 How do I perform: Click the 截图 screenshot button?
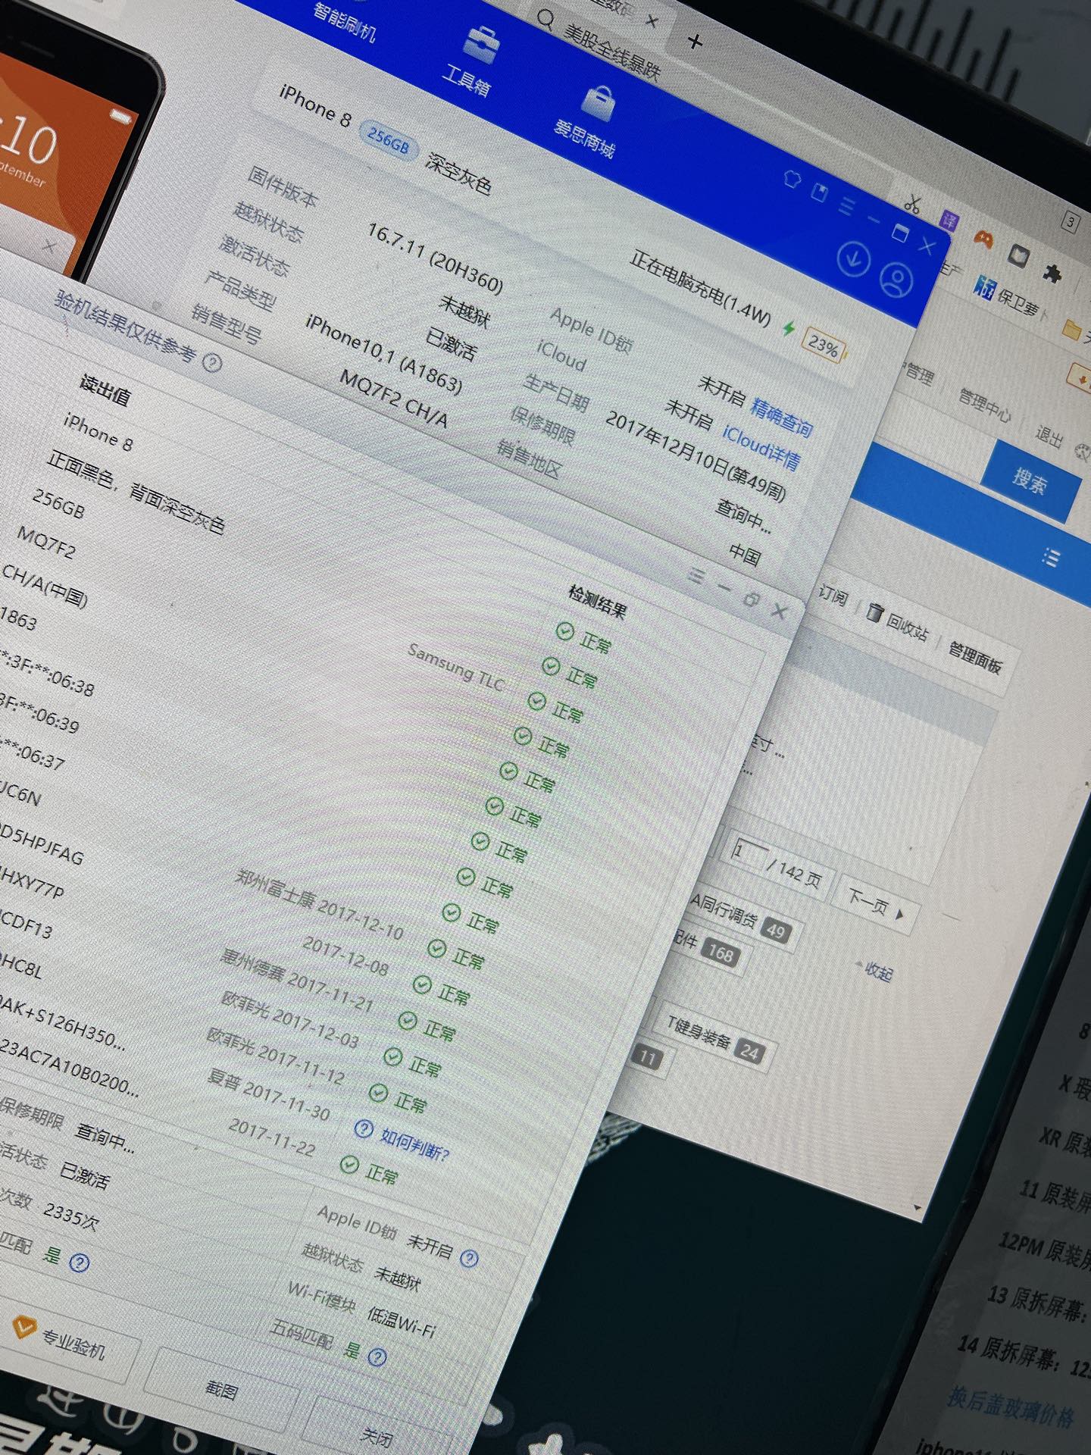pyautogui.click(x=222, y=1389)
